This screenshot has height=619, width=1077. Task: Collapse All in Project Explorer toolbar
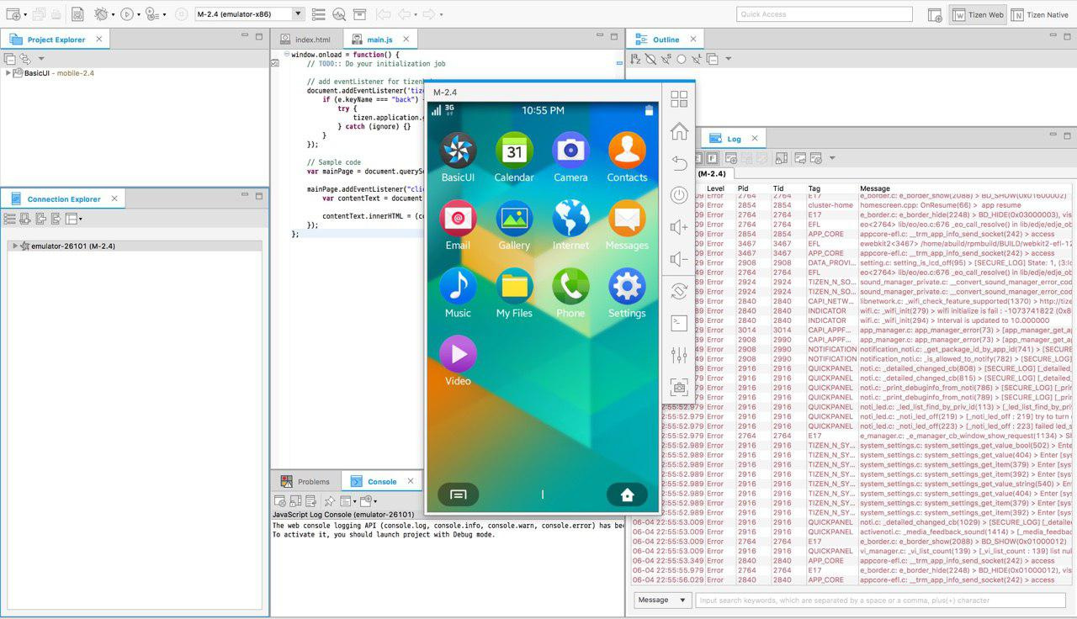(x=10, y=59)
